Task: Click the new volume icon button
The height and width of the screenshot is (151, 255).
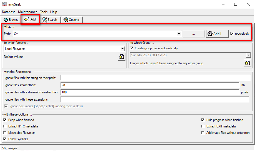Action: pyautogui.click(x=121, y=57)
